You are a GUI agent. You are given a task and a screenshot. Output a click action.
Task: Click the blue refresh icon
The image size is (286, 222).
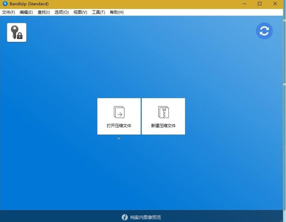[x=264, y=31]
